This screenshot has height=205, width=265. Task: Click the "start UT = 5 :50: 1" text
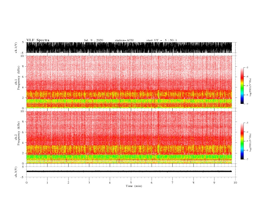[162, 40]
